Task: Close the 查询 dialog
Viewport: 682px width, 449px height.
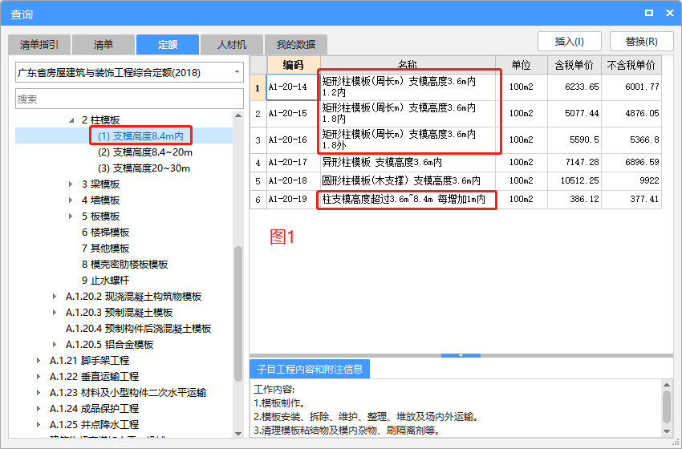Action: 670,13
